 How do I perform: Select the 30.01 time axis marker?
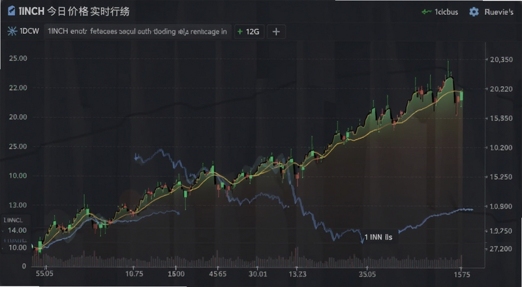[258, 274]
